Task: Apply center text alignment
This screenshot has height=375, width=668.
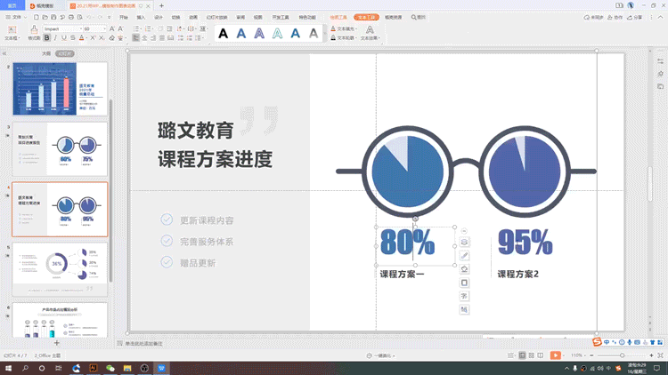Action: pyautogui.click(x=144, y=38)
